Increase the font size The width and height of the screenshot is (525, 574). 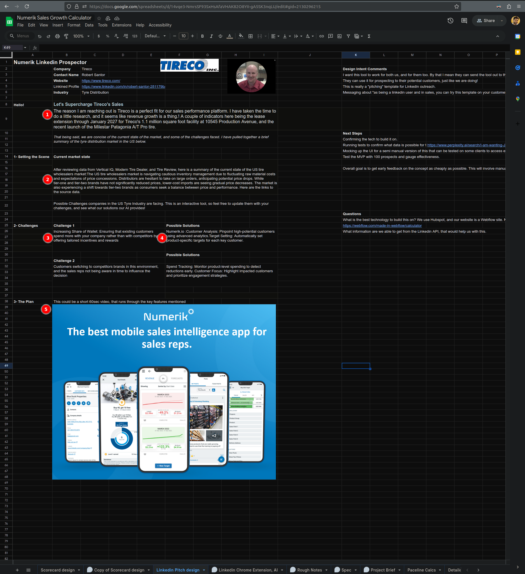pos(192,36)
